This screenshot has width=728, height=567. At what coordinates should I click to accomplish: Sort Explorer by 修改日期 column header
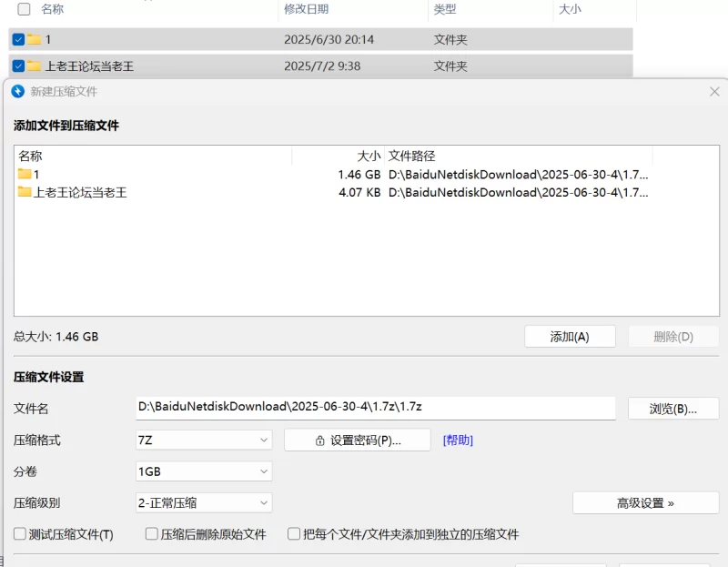[306, 9]
